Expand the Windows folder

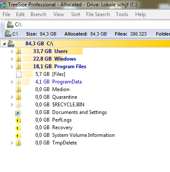tap(12, 59)
